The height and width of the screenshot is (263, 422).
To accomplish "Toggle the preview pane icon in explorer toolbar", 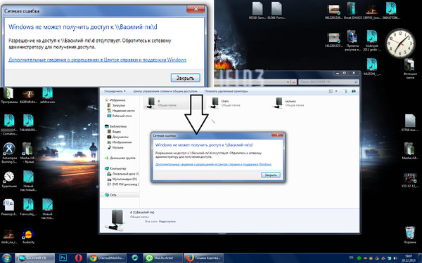I will coord(345,91).
